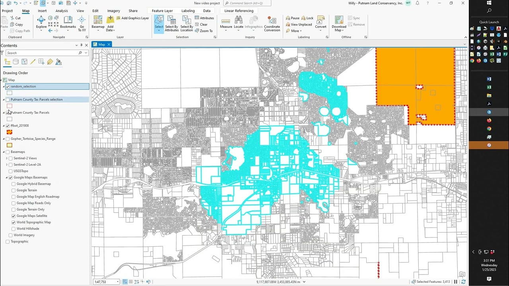Click Undo in the quick access toolbar
The image size is (509, 286).
tap(16, 3)
